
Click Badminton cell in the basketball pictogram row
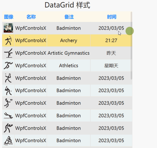(69, 103)
